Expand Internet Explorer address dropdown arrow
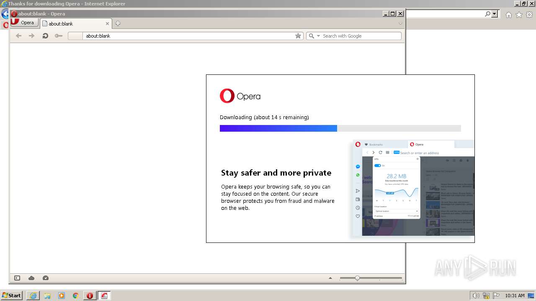This screenshot has height=301, width=536. [495, 14]
